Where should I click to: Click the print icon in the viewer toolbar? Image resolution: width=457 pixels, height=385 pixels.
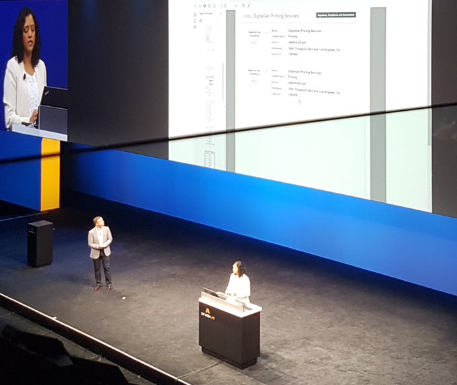(x=204, y=5)
